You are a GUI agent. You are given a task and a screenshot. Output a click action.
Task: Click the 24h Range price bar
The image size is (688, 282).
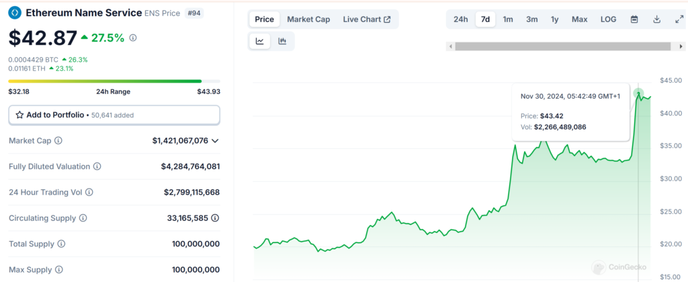tap(105, 81)
